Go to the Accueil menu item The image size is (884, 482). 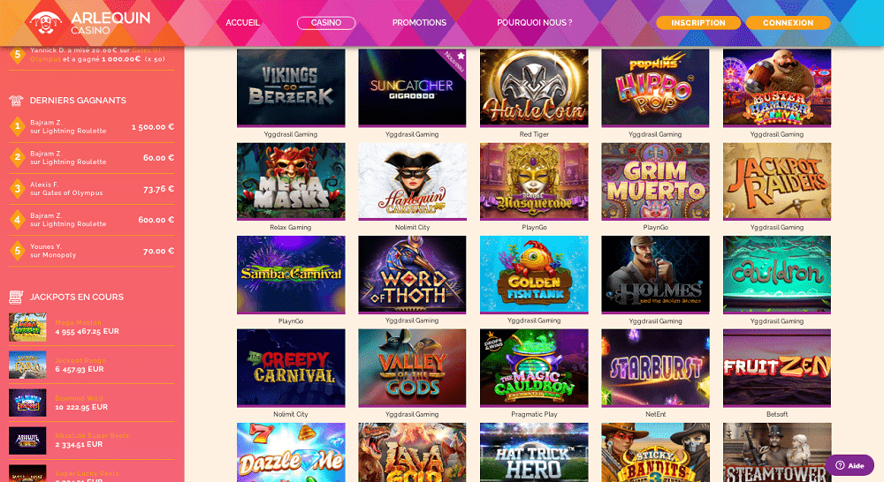[242, 23]
